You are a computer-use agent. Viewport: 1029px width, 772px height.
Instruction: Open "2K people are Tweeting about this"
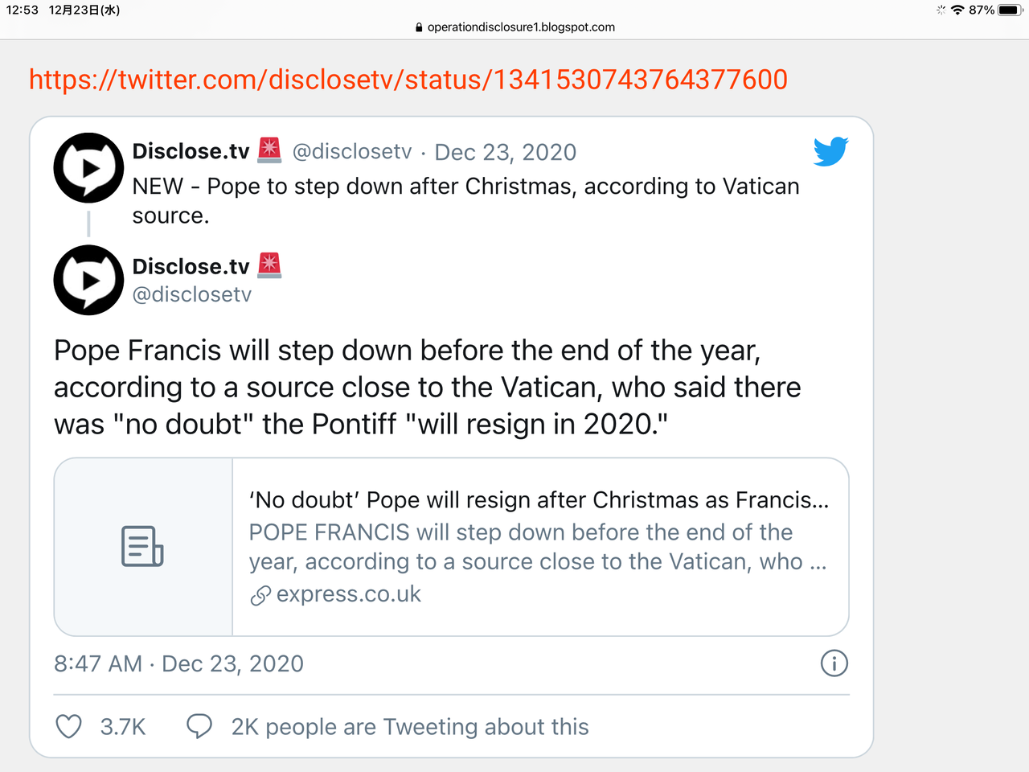click(x=409, y=727)
